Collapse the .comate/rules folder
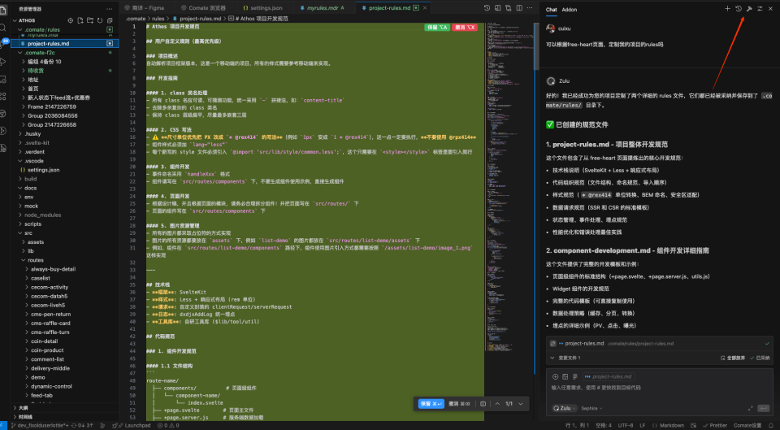 19,30
